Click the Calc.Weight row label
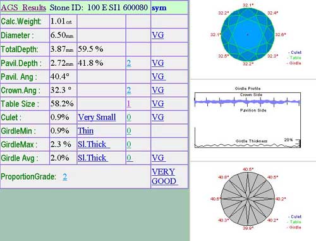The width and height of the screenshot is (316, 241). click(x=21, y=22)
